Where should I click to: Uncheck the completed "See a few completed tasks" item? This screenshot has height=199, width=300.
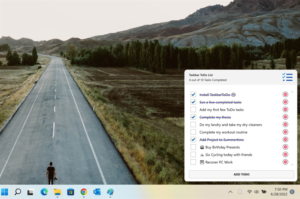193,102
